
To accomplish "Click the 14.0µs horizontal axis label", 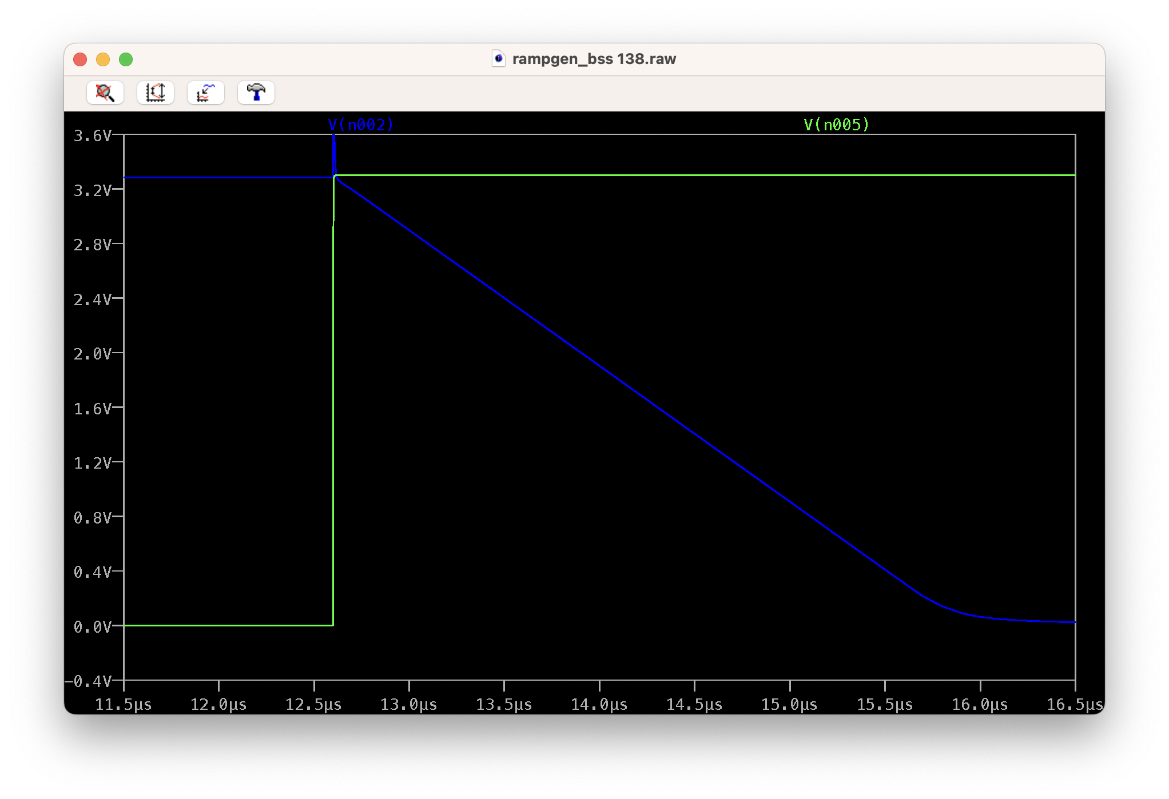I will (599, 704).
